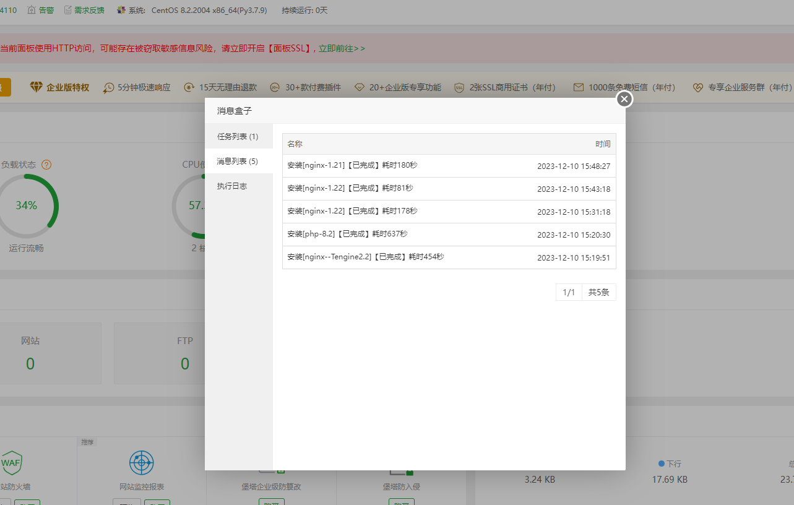Select the nginx-1.21 install row taking 180 seconds

pyautogui.click(x=449, y=166)
